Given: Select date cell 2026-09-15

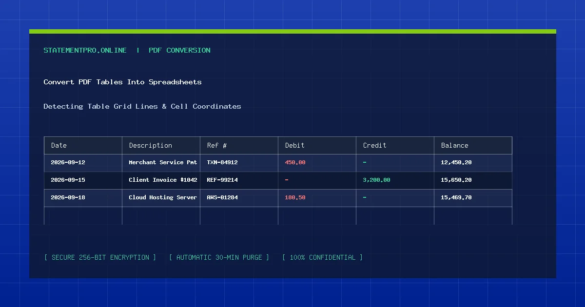Looking at the screenshot, I should click(83, 180).
